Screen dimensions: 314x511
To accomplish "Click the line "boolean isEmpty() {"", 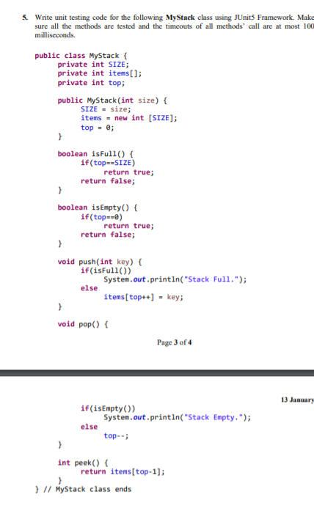I will (x=98, y=207).
